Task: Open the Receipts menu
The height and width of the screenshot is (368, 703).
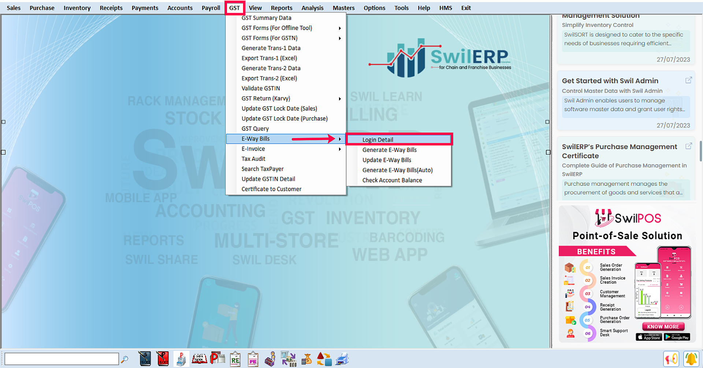Action: (x=111, y=8)
